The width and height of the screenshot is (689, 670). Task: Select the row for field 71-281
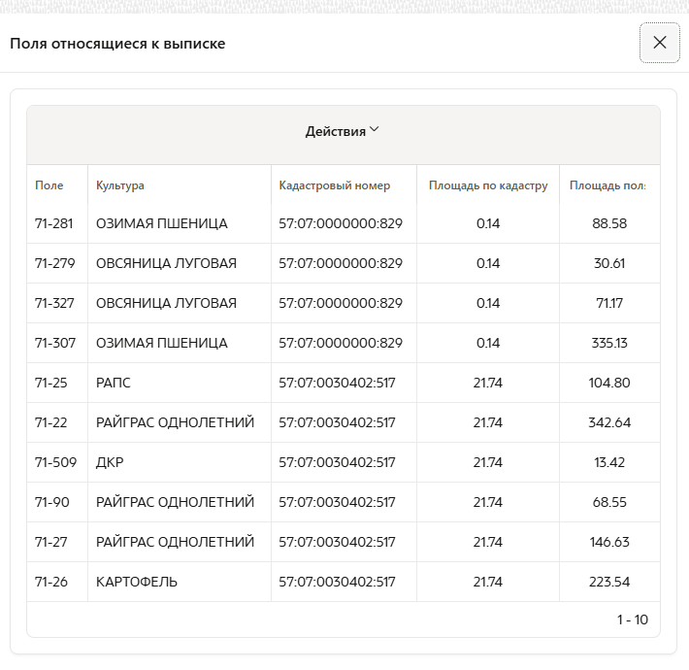[51, 223]
